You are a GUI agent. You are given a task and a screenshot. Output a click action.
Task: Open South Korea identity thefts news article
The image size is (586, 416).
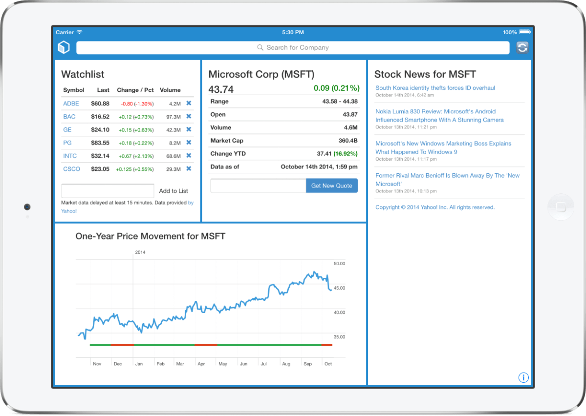[x=435, y=88]
